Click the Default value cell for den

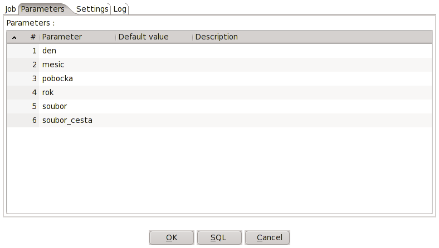pyautogui.click(x=154, y=51)
